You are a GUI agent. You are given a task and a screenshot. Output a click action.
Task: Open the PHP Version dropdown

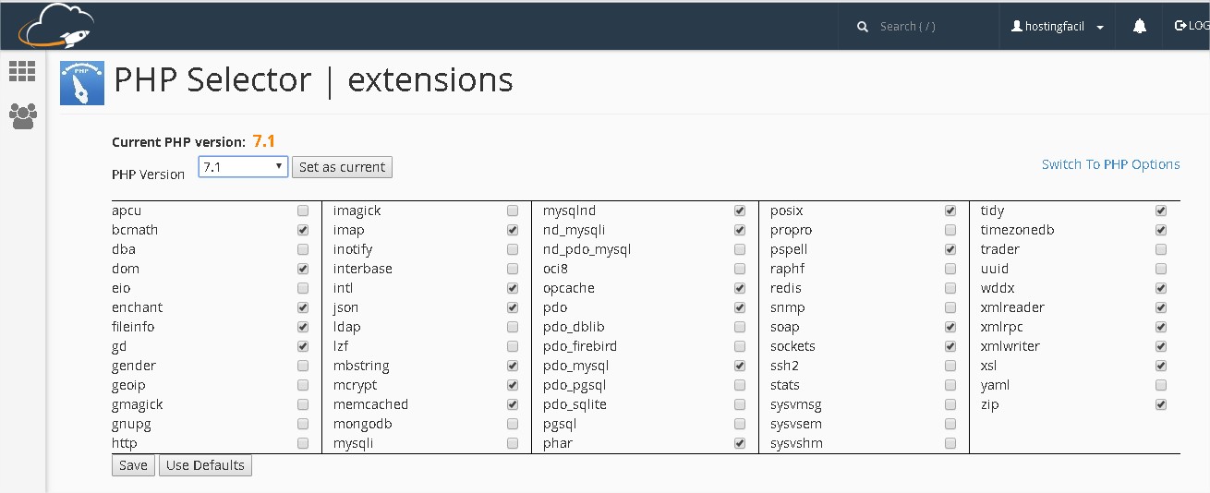point(243,167)
